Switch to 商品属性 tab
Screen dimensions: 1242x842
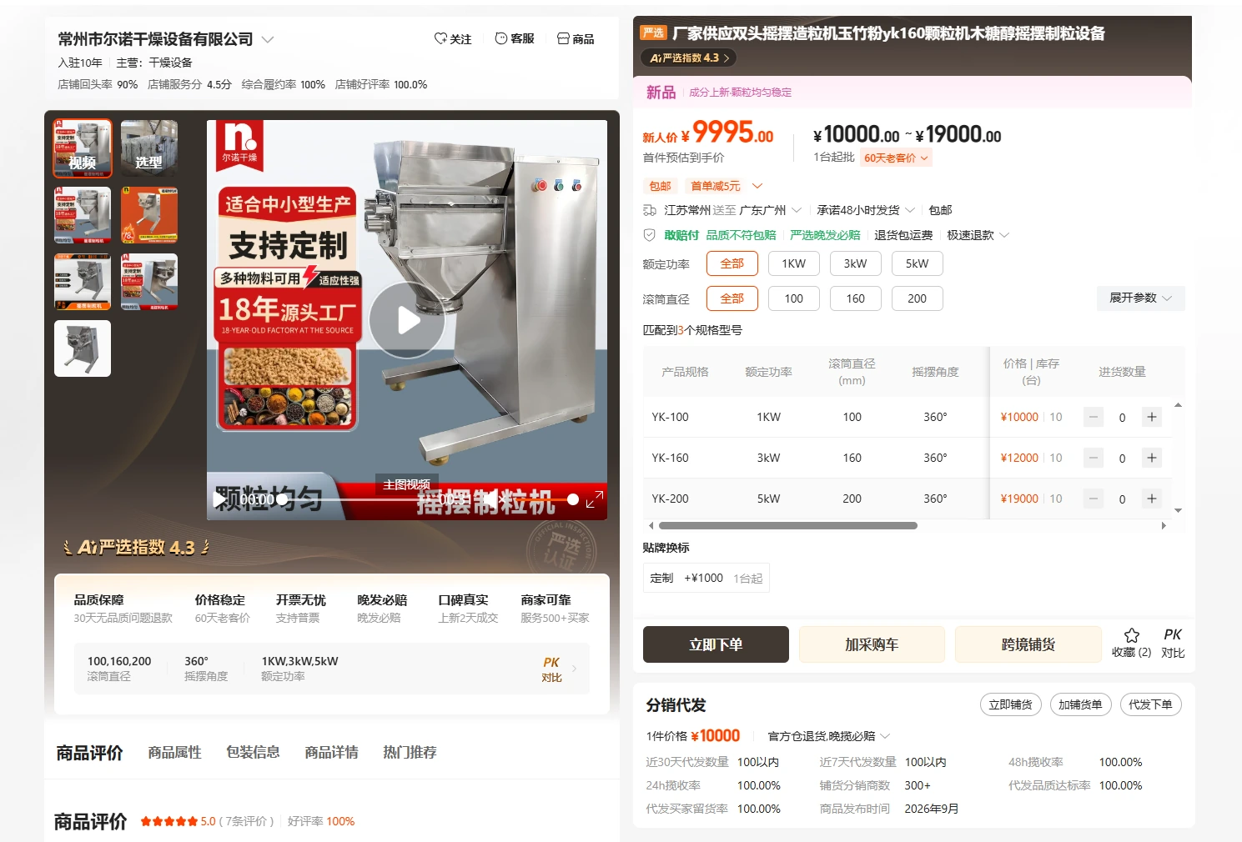click(x=174, y=752)
